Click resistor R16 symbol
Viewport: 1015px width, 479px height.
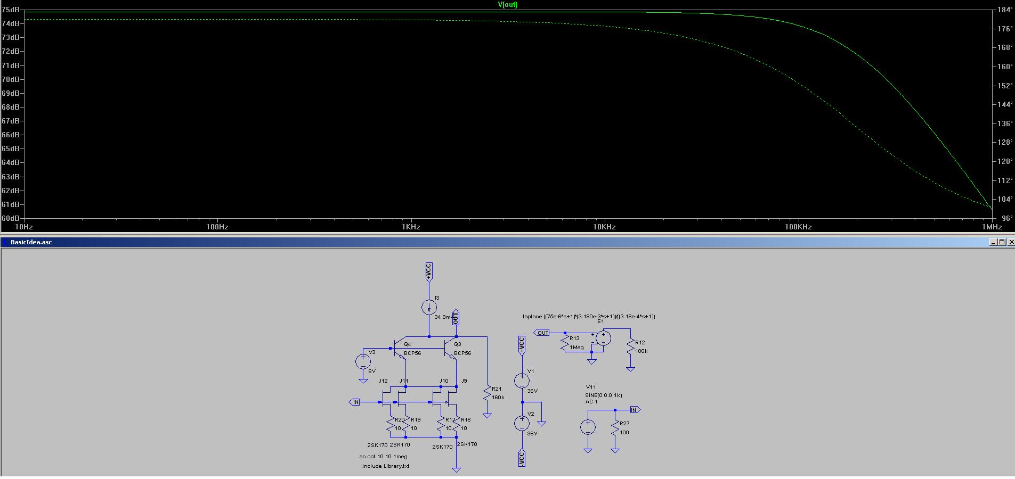457,424
